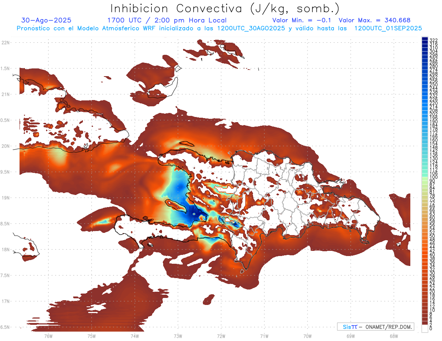Click the date '30-Ago-2025'
This screenshot has height=341, width=442.
46,21
